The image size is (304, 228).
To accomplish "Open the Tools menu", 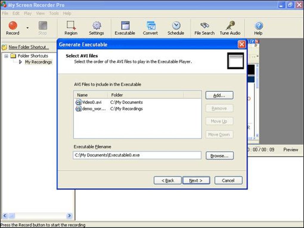I will 54,13.
